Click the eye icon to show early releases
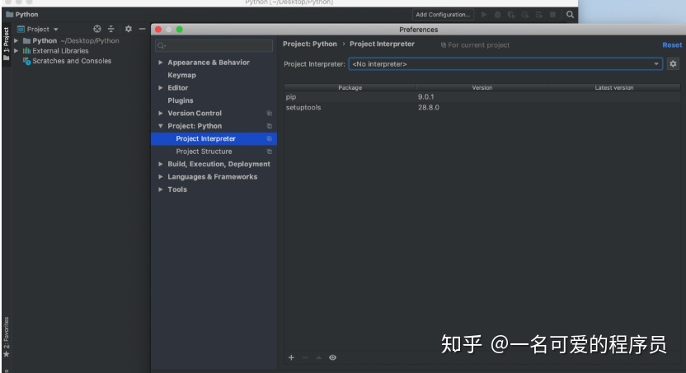The width and height of the screenshot is (686, 373). (x=332, y=357)
